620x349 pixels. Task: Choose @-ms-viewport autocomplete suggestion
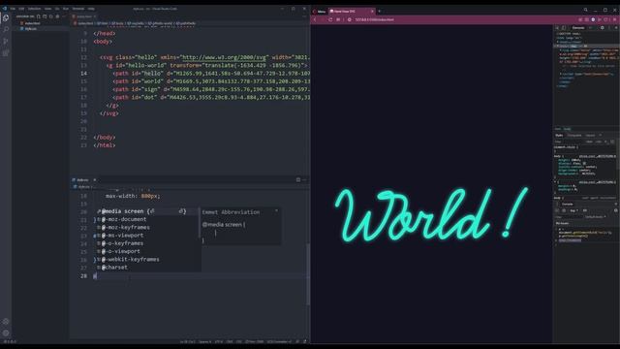(147, 236)
